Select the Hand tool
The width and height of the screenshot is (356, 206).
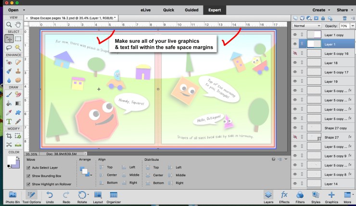pyautogui.click(x=18, y=25)
